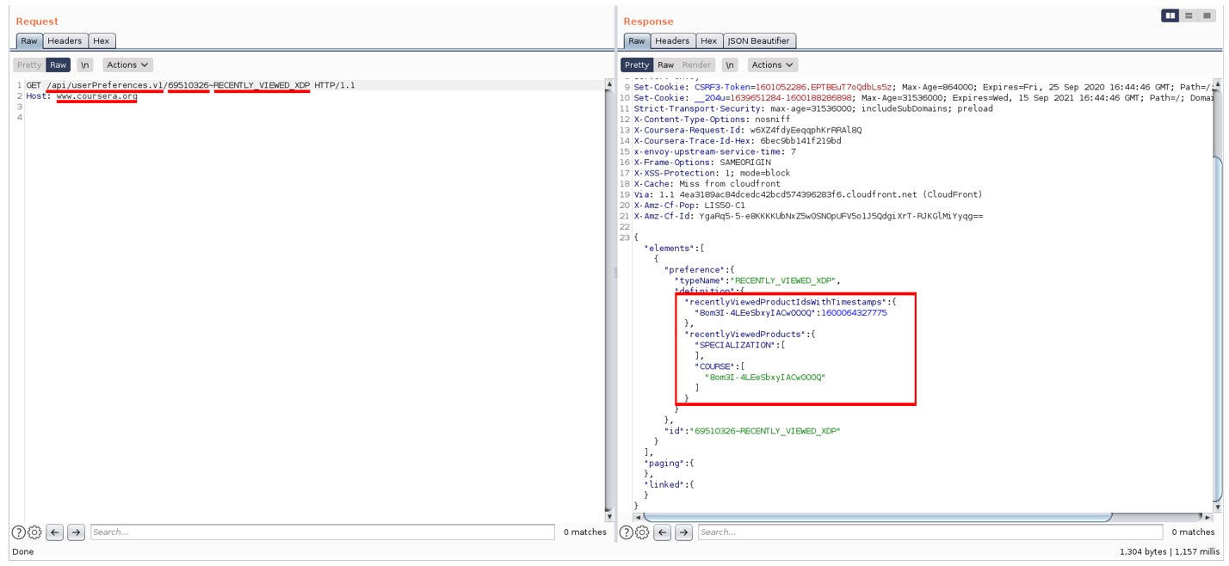Go to previous match in request search
The image size is (1229, 566).
point(55,532)
